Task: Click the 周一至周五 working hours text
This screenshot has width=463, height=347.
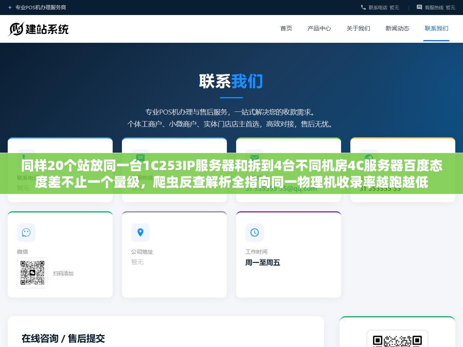Action: pos(263,263)
